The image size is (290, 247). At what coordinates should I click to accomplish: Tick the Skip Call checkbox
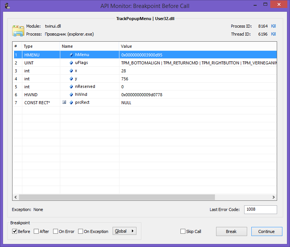point(183,231)
